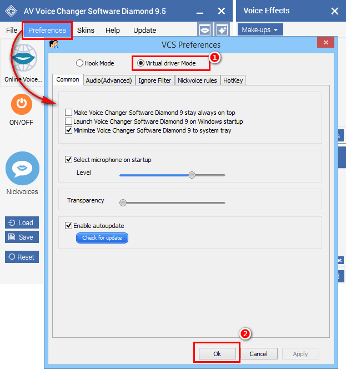Viewport: 346px width, 370px height.
Task: Open the Help menu
Action: 113,30
